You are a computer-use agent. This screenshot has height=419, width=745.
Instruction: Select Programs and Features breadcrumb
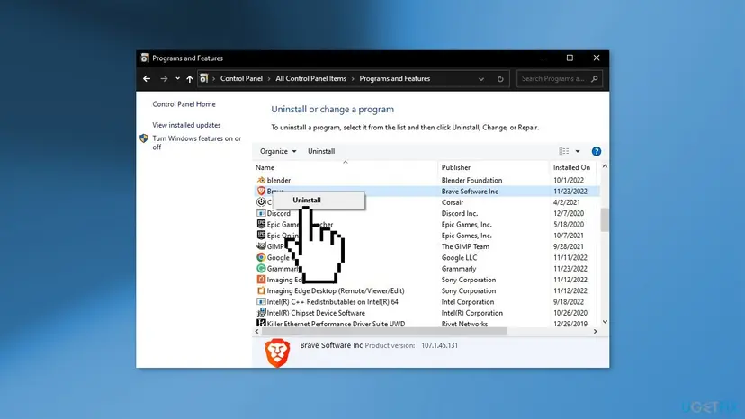click(394, 78)
